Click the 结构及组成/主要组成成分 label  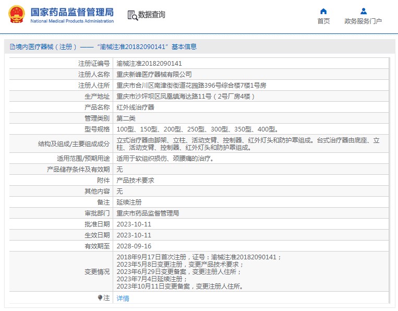point(74,144)
